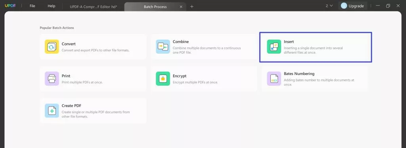Click the Upgrade button
This screenshot has width=406, height=148.
(x=352, y=6)
